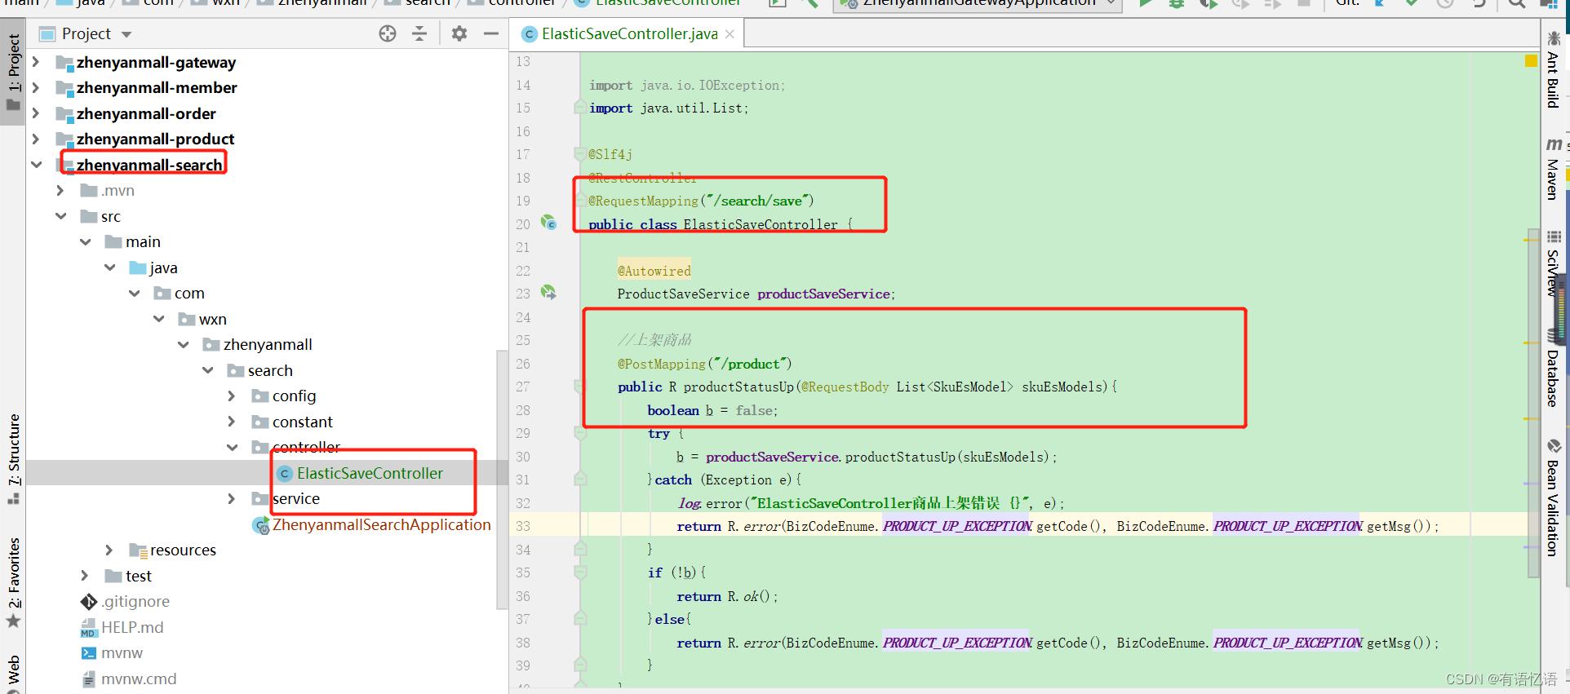
Task: Expand the zhenyanmall-product module
Action: coord(36,139)
